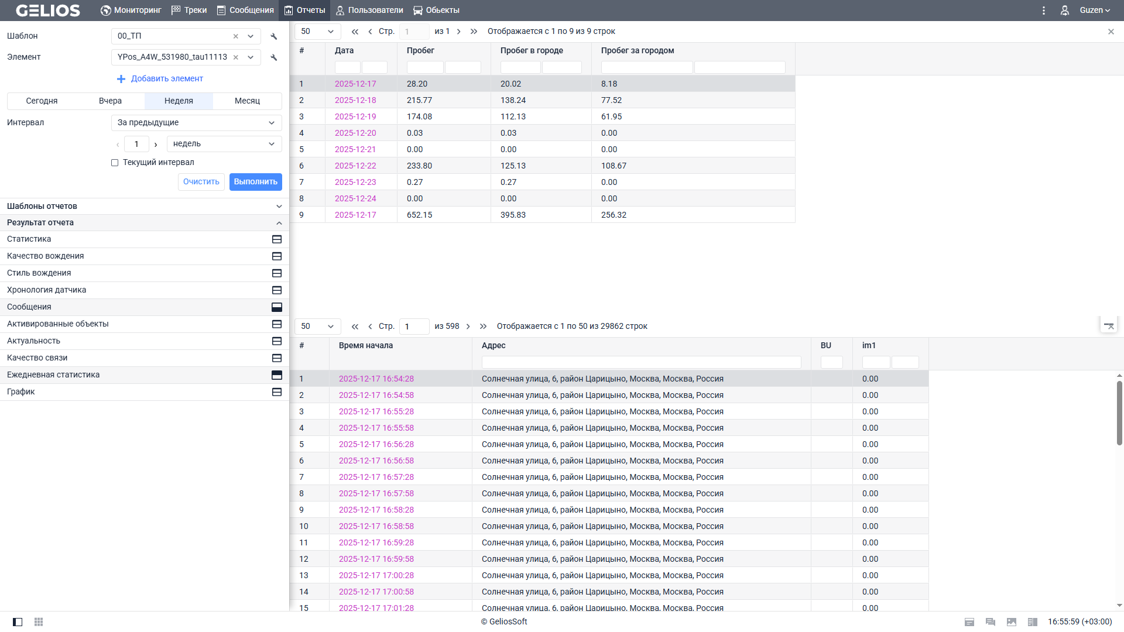
Task: Click the sidebar toggle icon at bottom left
Action: (18, 621)
